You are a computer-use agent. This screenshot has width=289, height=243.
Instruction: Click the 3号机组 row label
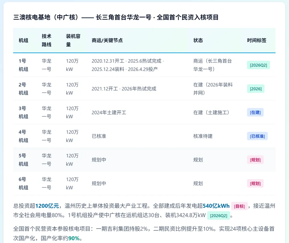click(x=23, y=112)
